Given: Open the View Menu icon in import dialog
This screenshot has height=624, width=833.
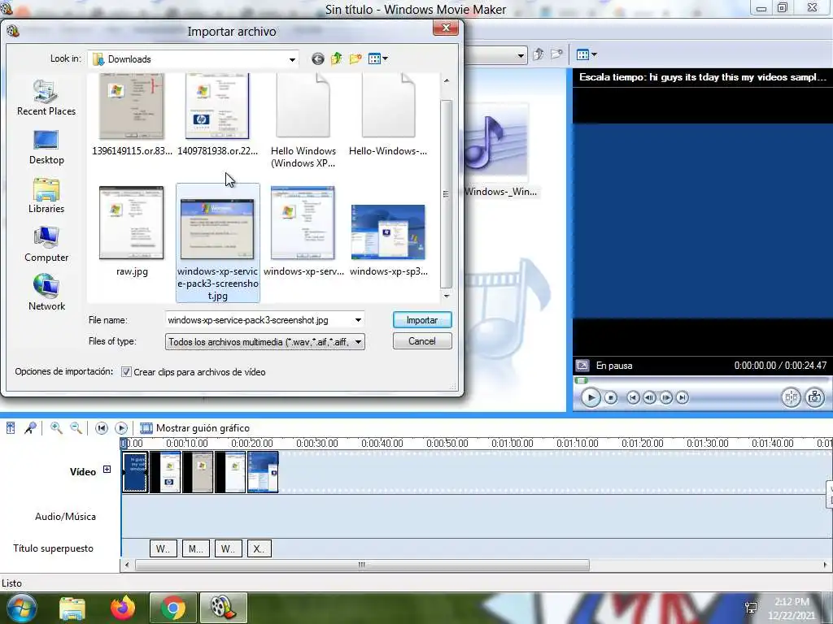Looking at the screenshot, I should coord(377,58).
